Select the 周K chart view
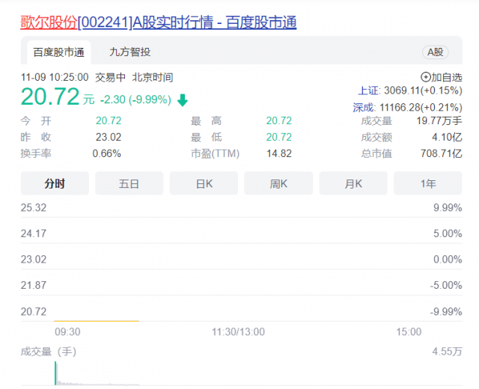Viewport: 479px width, 389px height. tap(278, 183)
